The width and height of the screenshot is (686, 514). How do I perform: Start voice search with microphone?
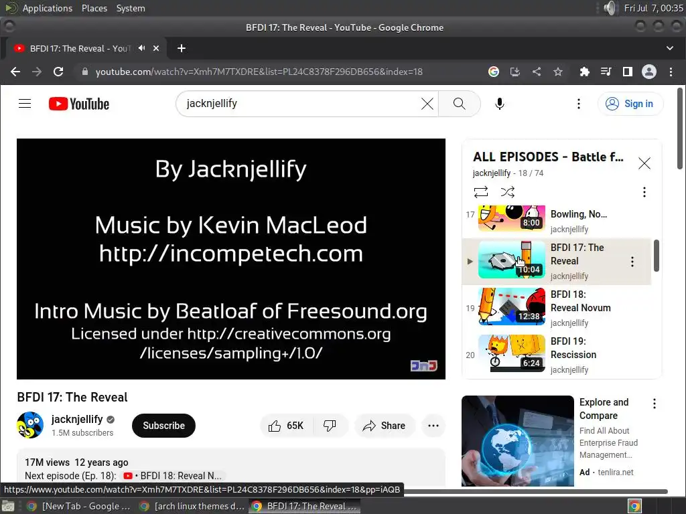point(499,104)
